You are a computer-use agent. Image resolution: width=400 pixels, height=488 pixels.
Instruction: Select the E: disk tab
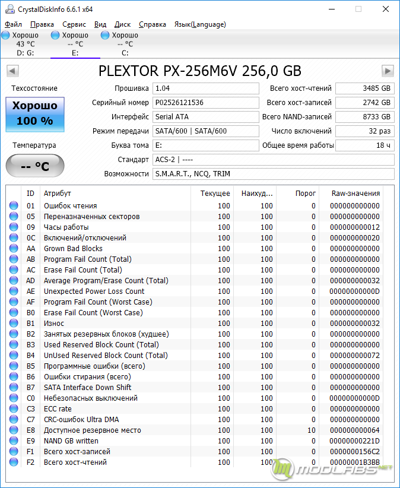[x=75, y=44]
